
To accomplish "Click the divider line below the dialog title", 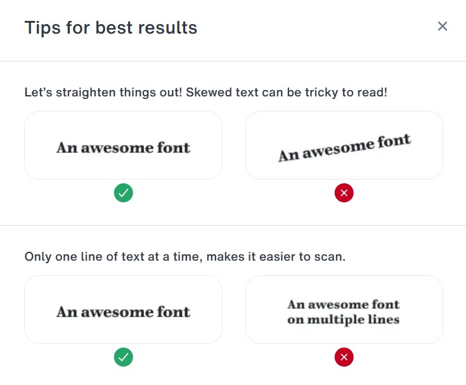I will [233, 61].
